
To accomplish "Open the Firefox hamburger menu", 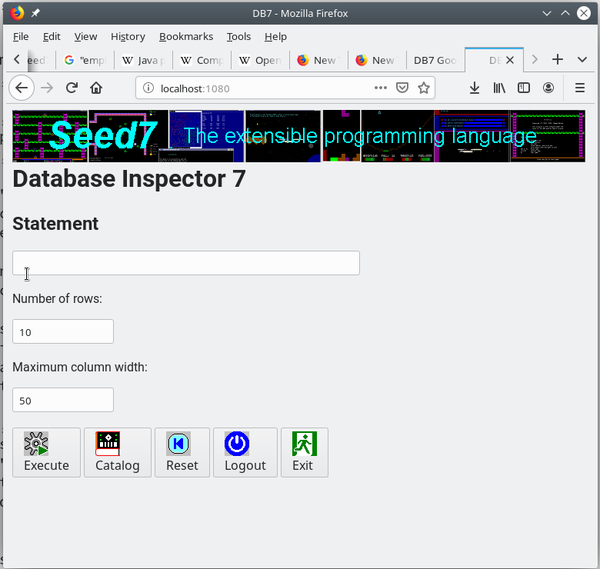I will tap(580, 88).
